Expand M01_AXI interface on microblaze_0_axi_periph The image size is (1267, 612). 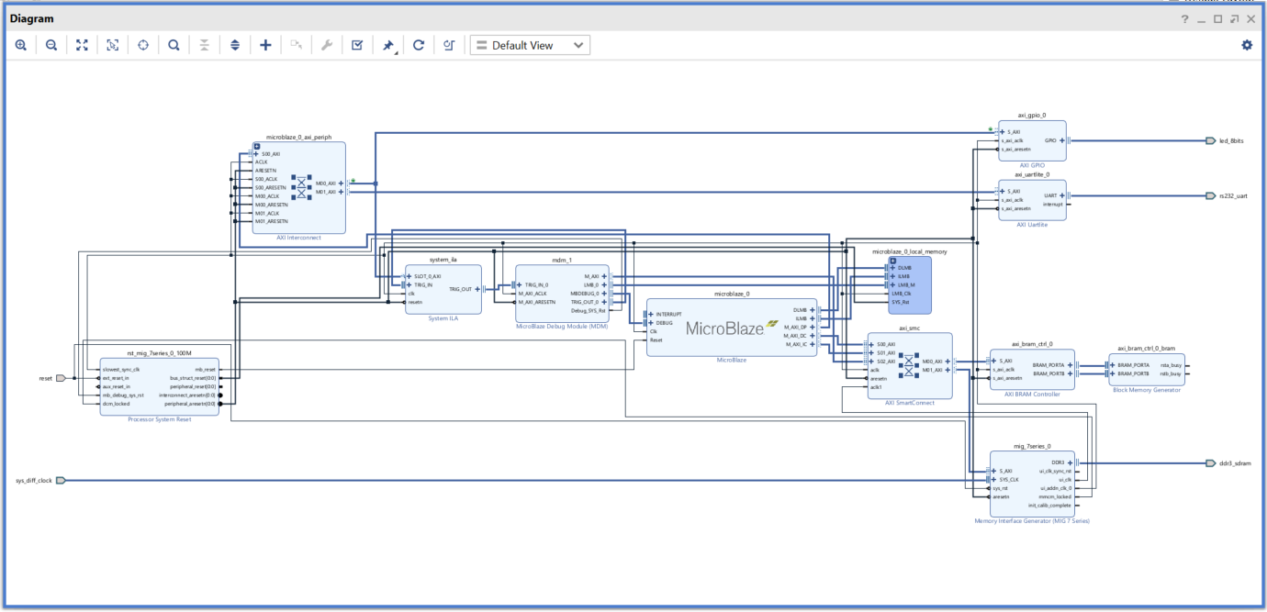click(342, 192)
